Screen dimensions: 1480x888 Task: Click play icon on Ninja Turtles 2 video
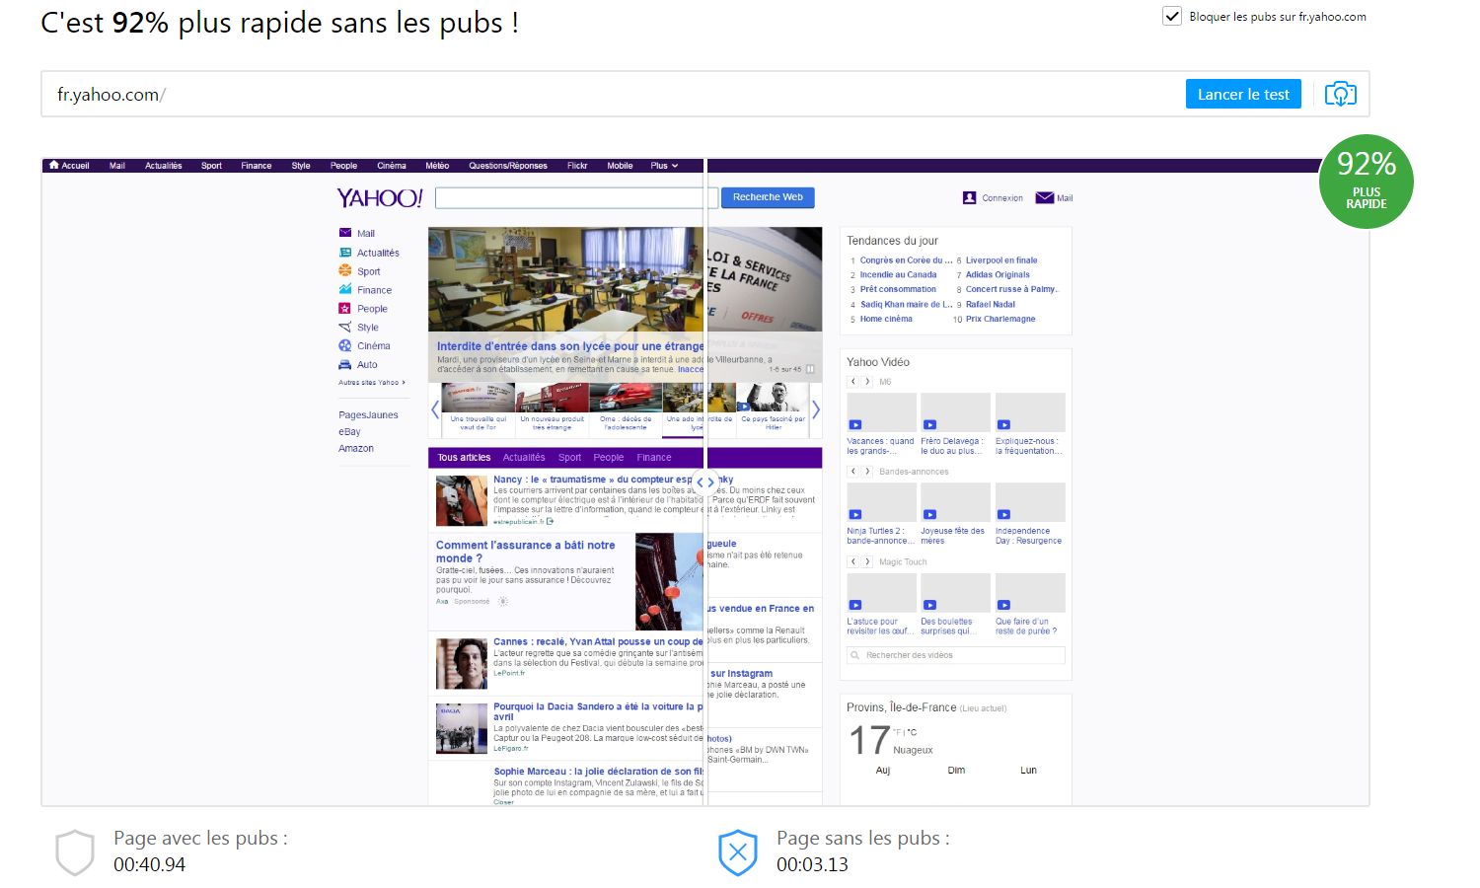click(854, 514)
